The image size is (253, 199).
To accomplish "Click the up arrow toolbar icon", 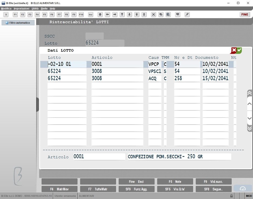I will pos(122,15).
